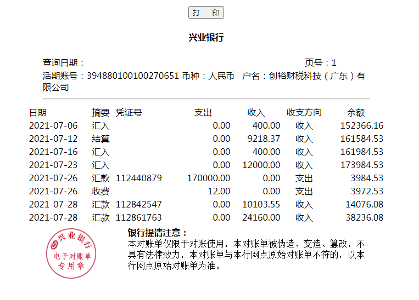
Task: Select voucher number 112440879
Action: click(139, 178)
